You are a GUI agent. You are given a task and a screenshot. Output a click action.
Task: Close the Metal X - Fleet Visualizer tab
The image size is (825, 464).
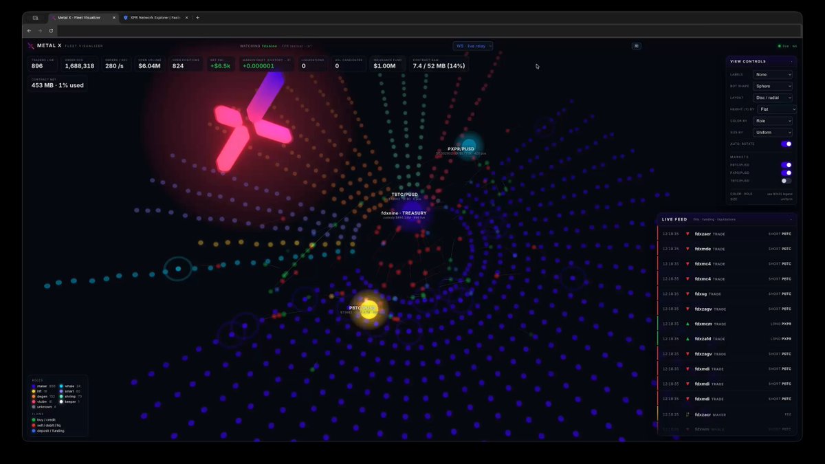[115, 17]
